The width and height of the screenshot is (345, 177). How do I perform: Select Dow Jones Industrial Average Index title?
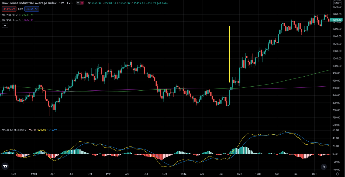coord(29,3)
